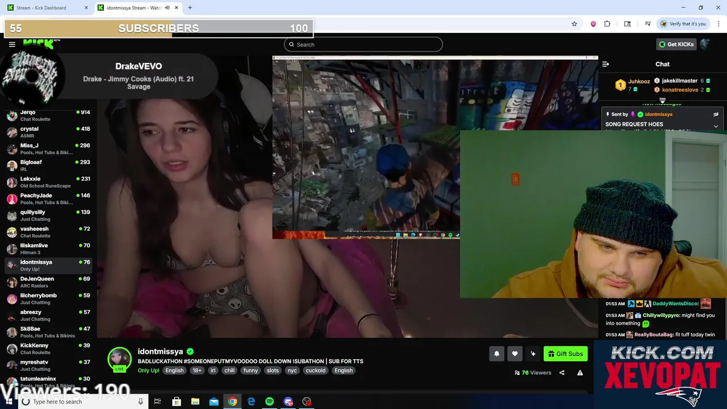Open the user profile avatar menu

[705, 44]
